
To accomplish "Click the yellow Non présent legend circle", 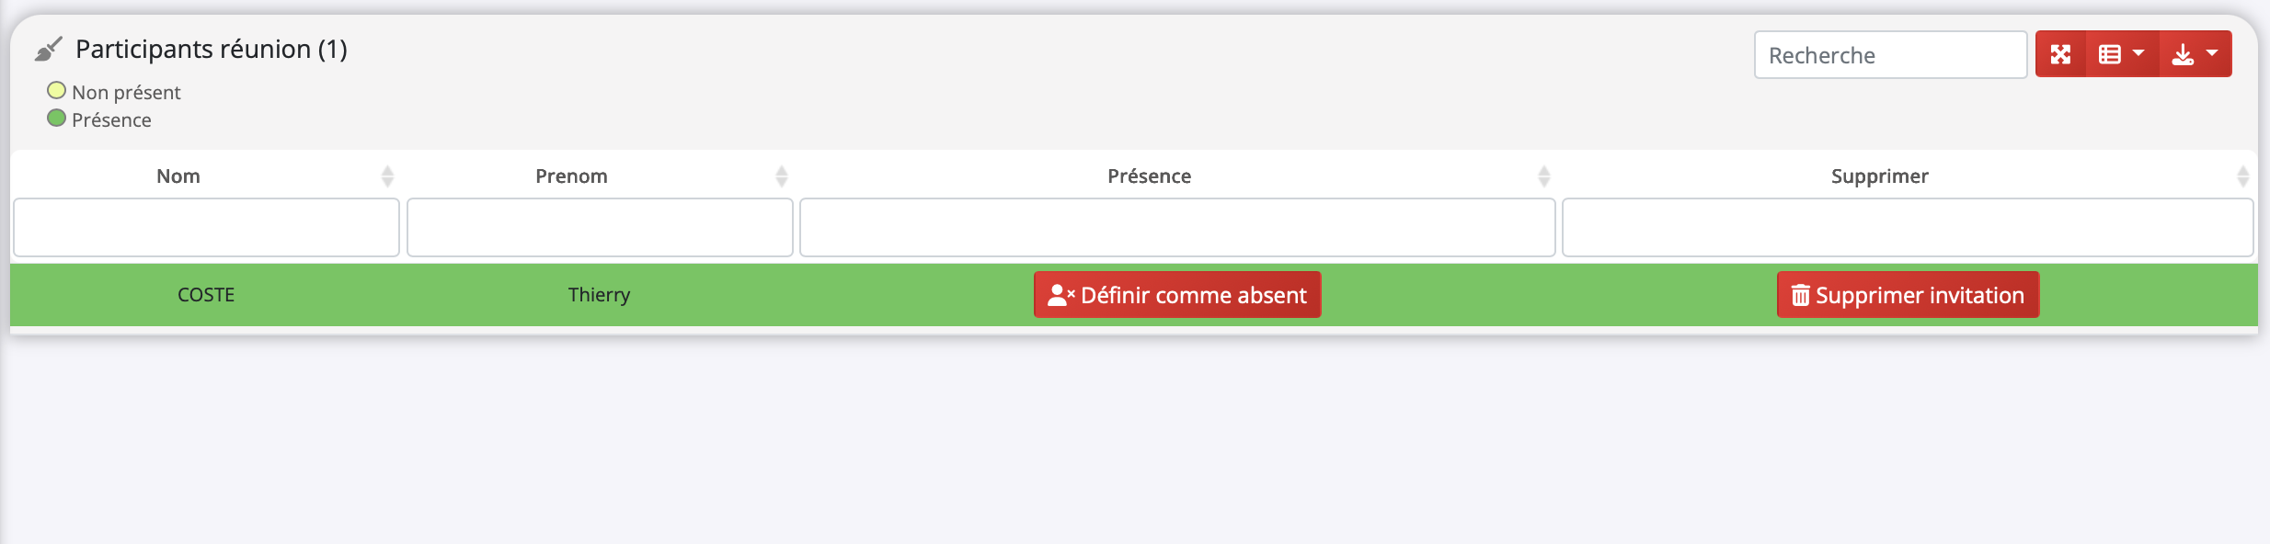I will tap(57, 91).
